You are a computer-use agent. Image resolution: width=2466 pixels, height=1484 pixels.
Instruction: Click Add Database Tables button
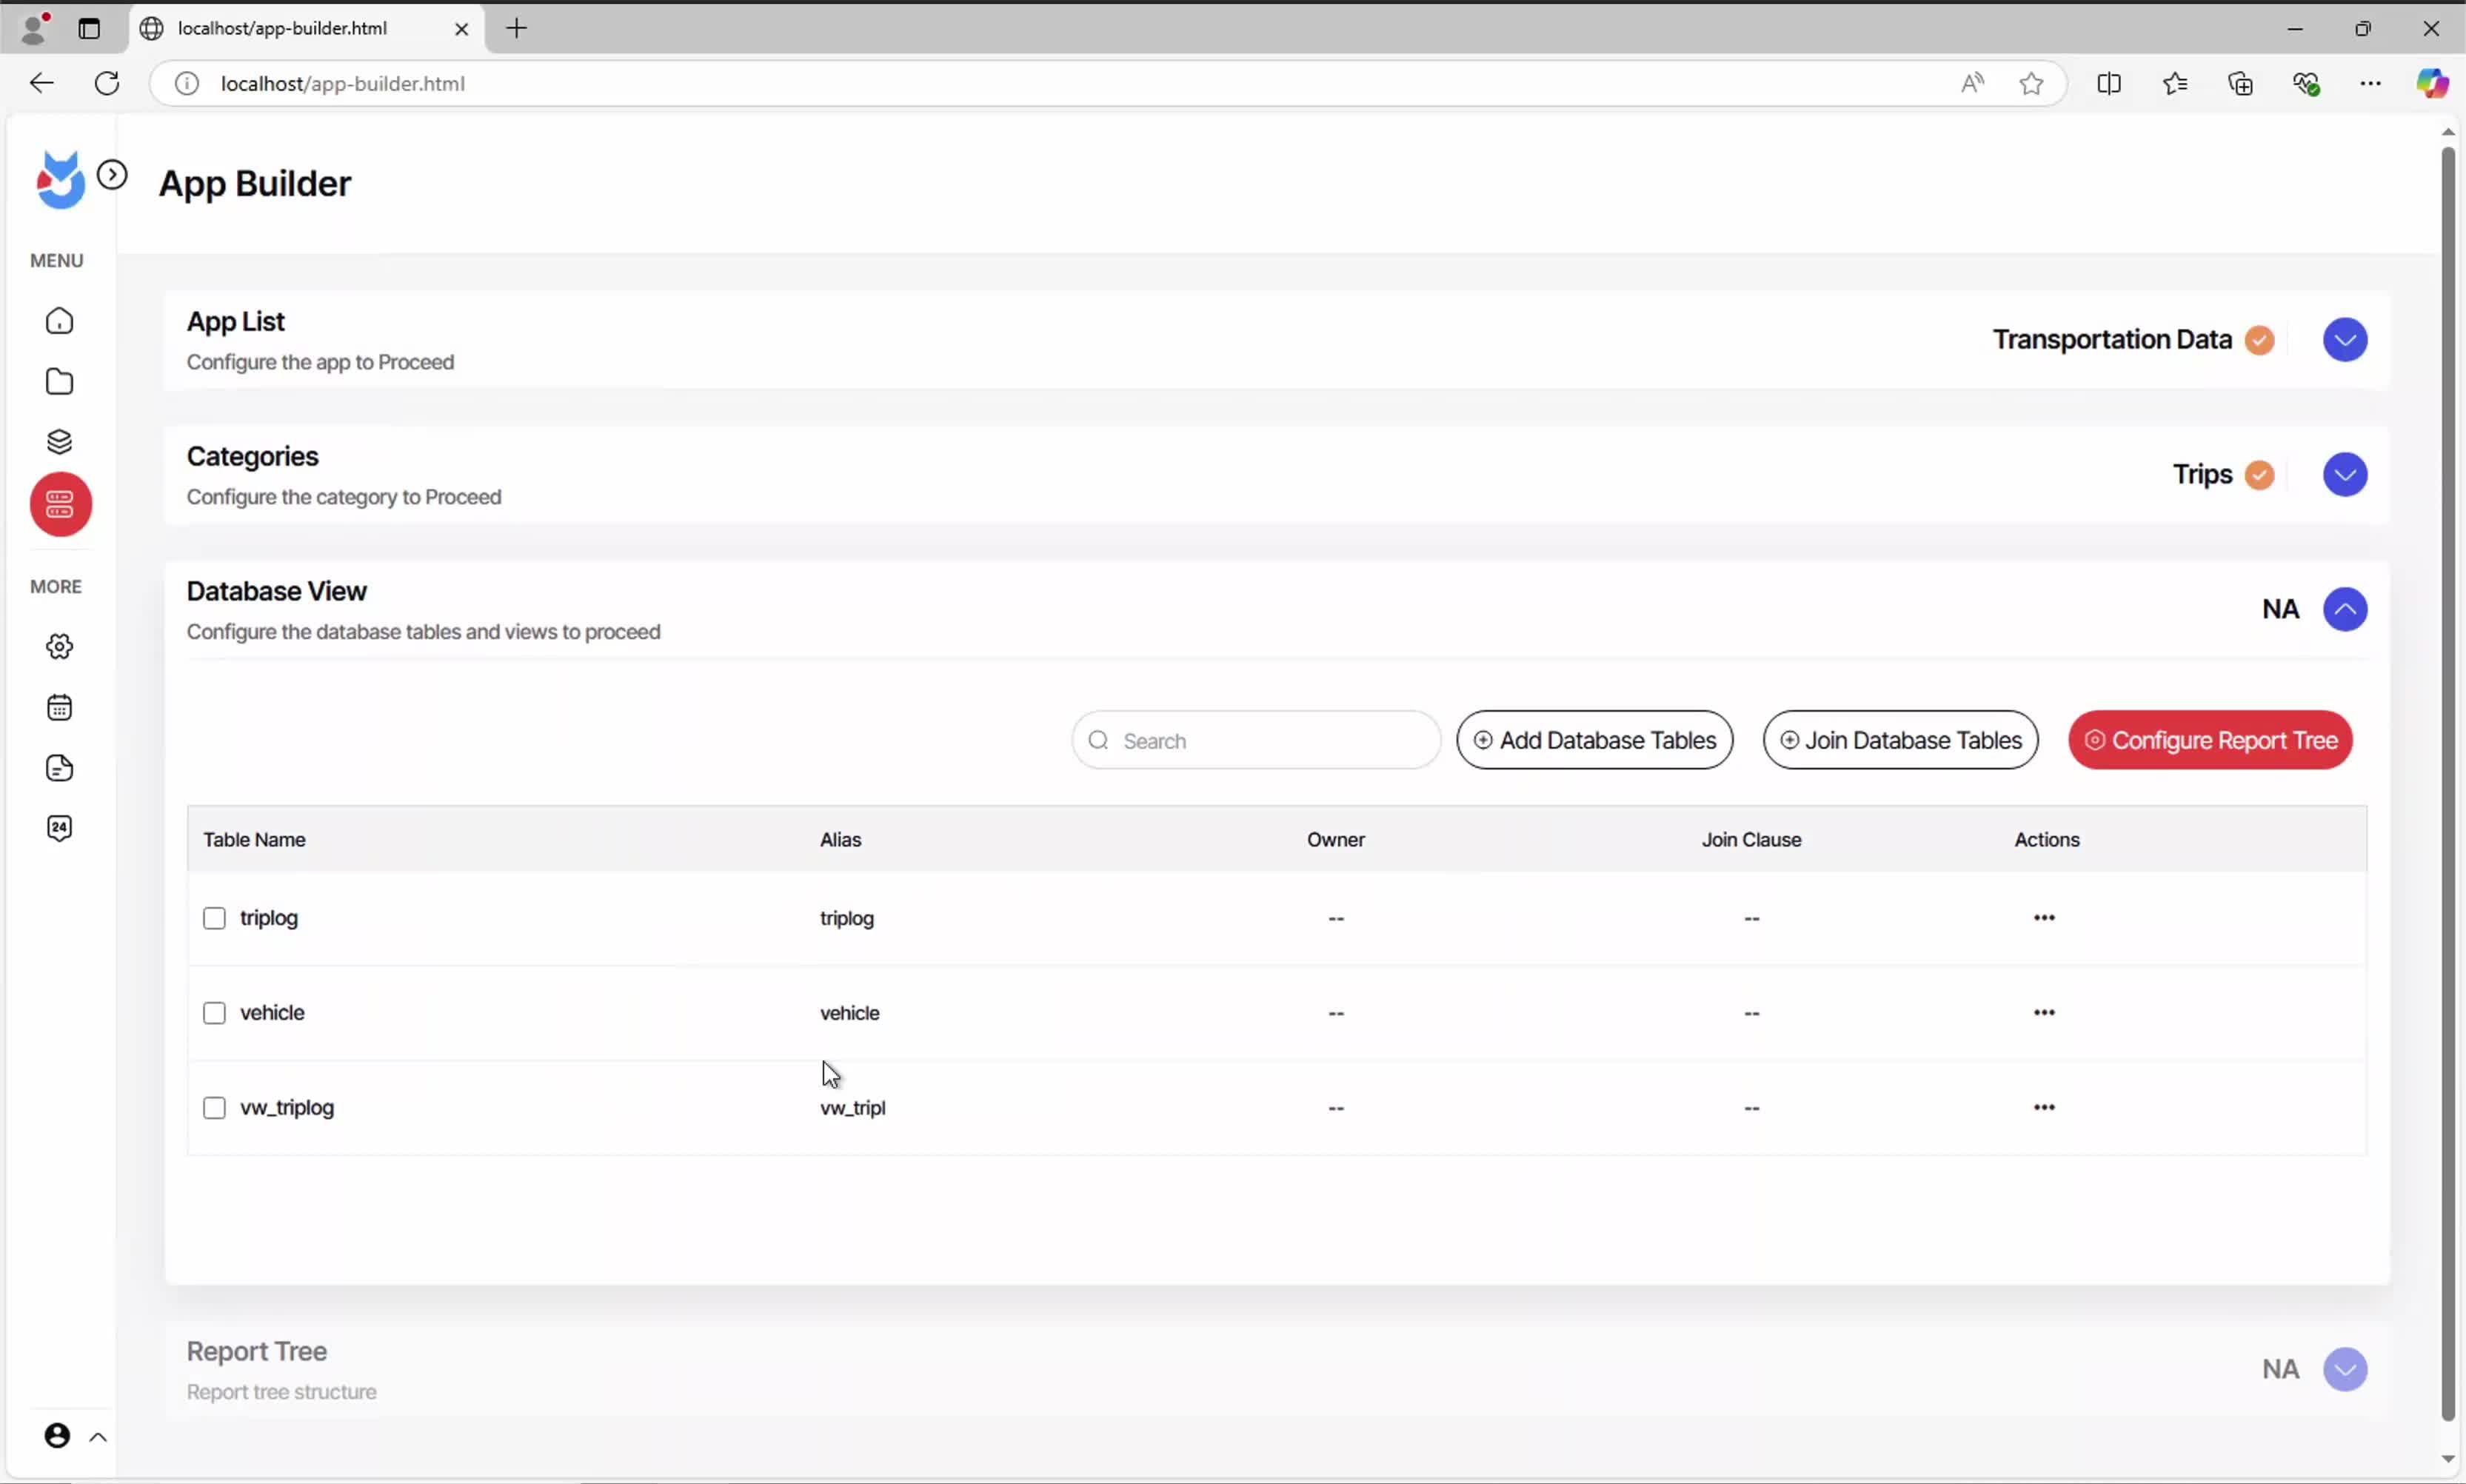click(1594, 740)
